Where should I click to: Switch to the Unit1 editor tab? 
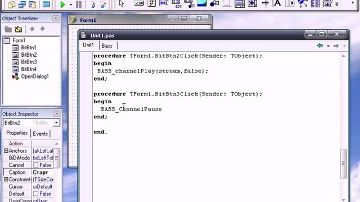88,45
